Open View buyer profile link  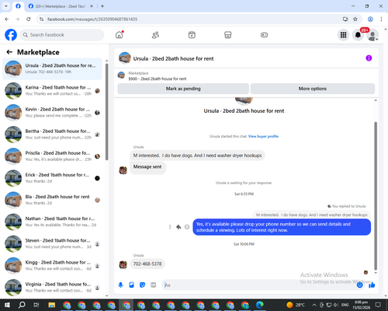pyautogui.click(x=263, y=136)
